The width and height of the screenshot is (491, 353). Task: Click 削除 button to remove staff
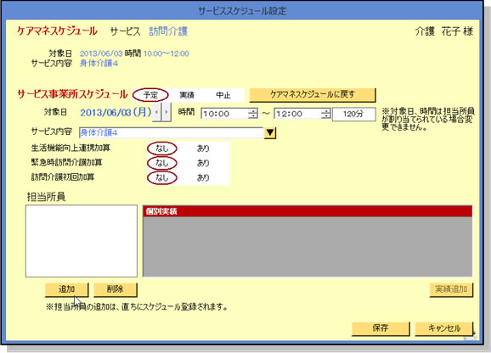point(116,289)
